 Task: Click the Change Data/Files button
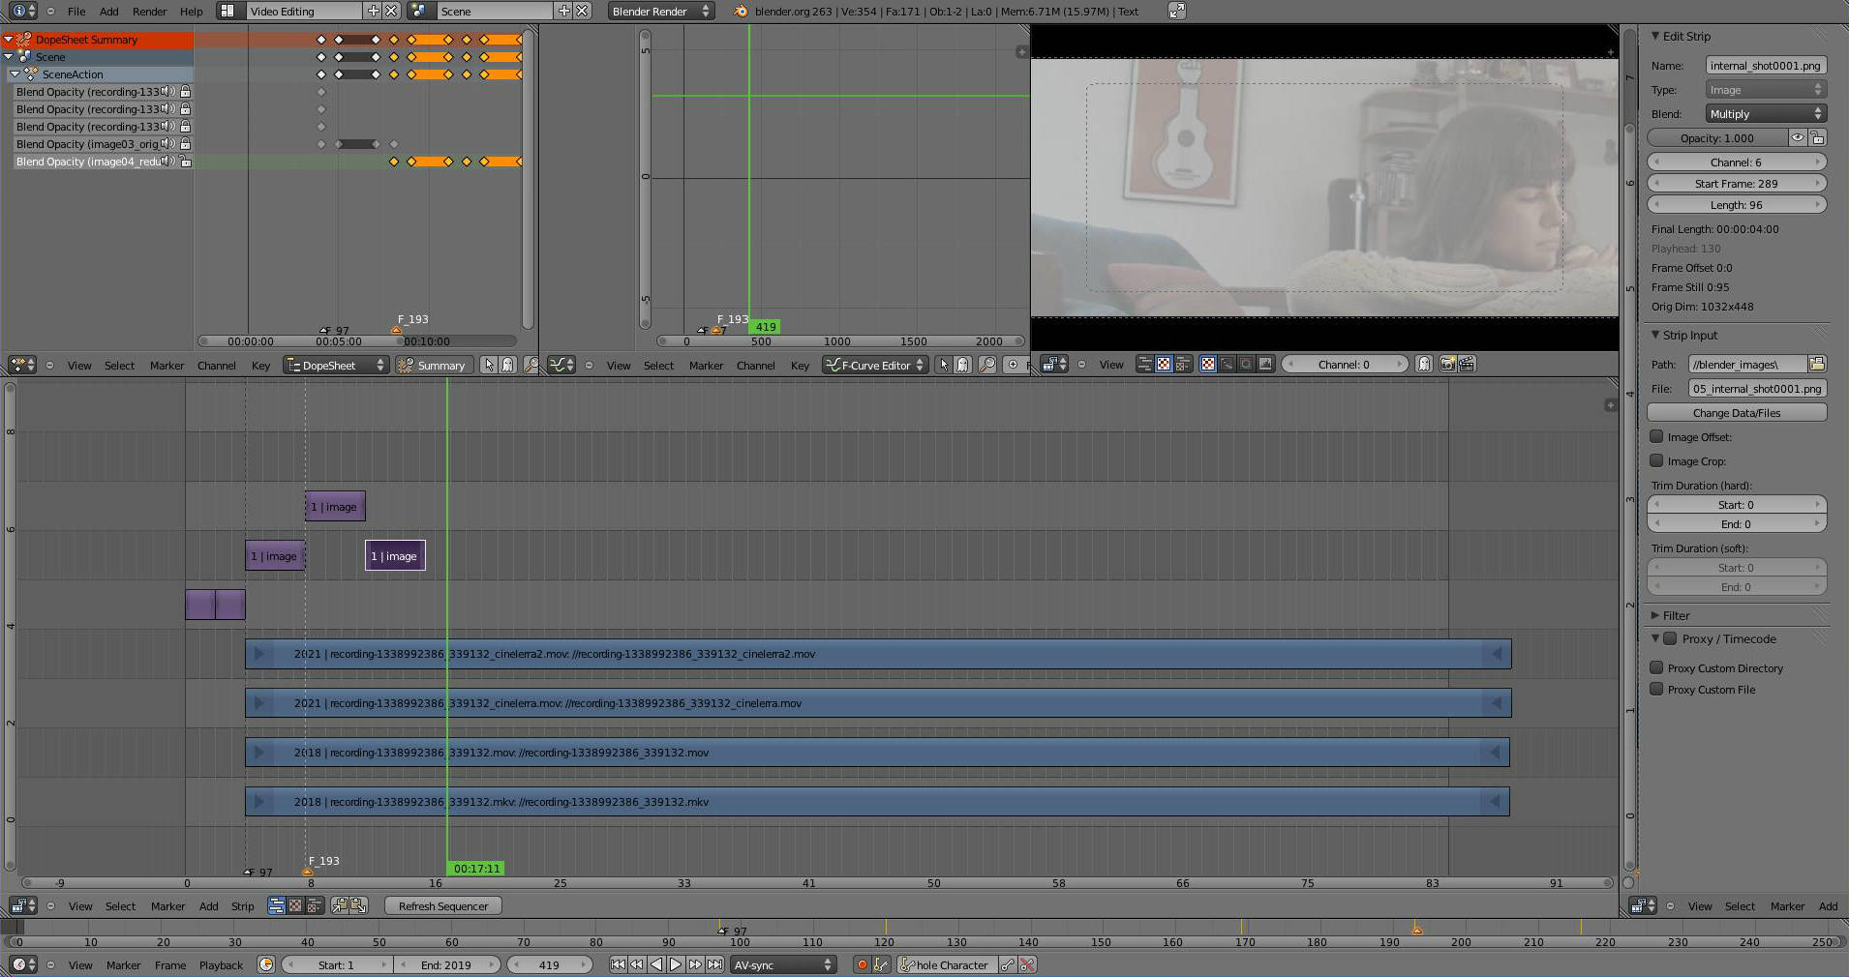1736,413
